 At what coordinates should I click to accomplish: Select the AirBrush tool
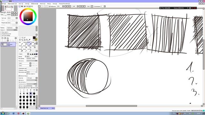point(25,43)
